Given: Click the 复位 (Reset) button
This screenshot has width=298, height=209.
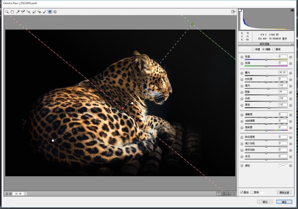Looking at the screenshot, I should pos(265,202).
